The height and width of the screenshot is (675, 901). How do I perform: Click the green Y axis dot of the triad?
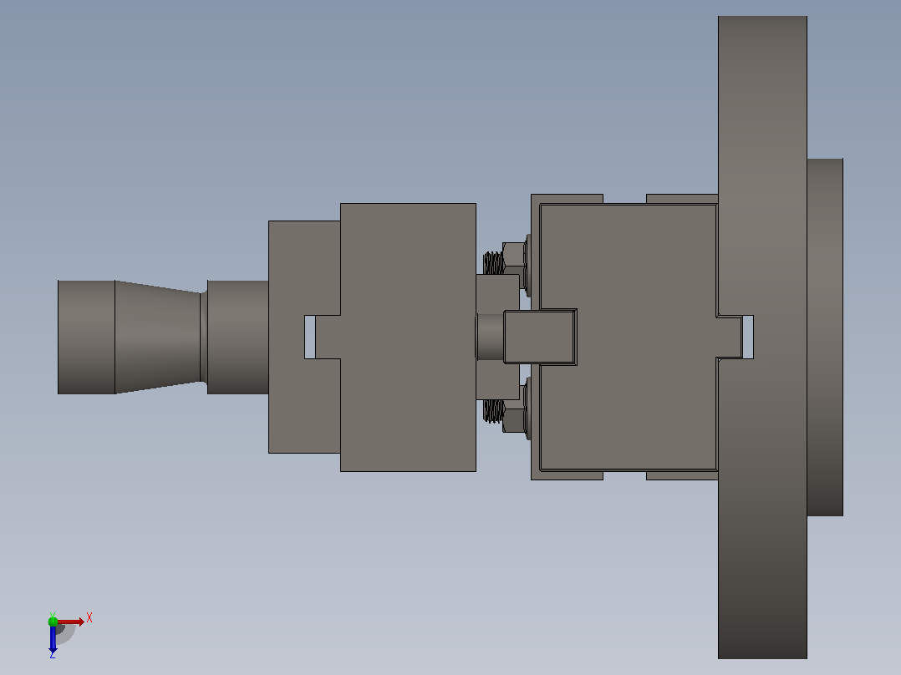53,621
